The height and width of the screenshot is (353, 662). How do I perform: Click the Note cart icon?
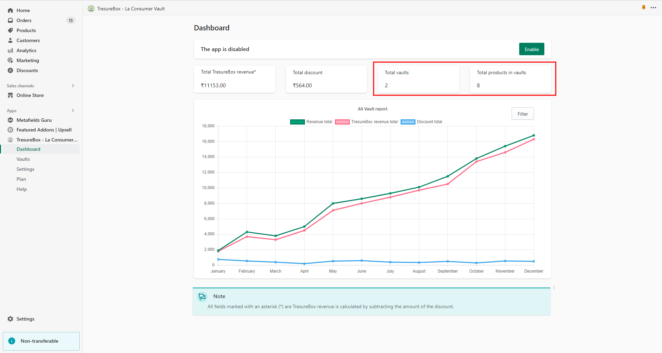[202, 296]
